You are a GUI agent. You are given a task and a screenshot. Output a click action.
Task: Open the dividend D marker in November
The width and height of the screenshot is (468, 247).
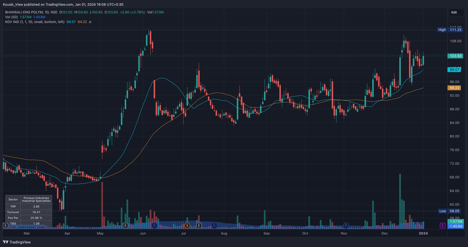(346, 225)
